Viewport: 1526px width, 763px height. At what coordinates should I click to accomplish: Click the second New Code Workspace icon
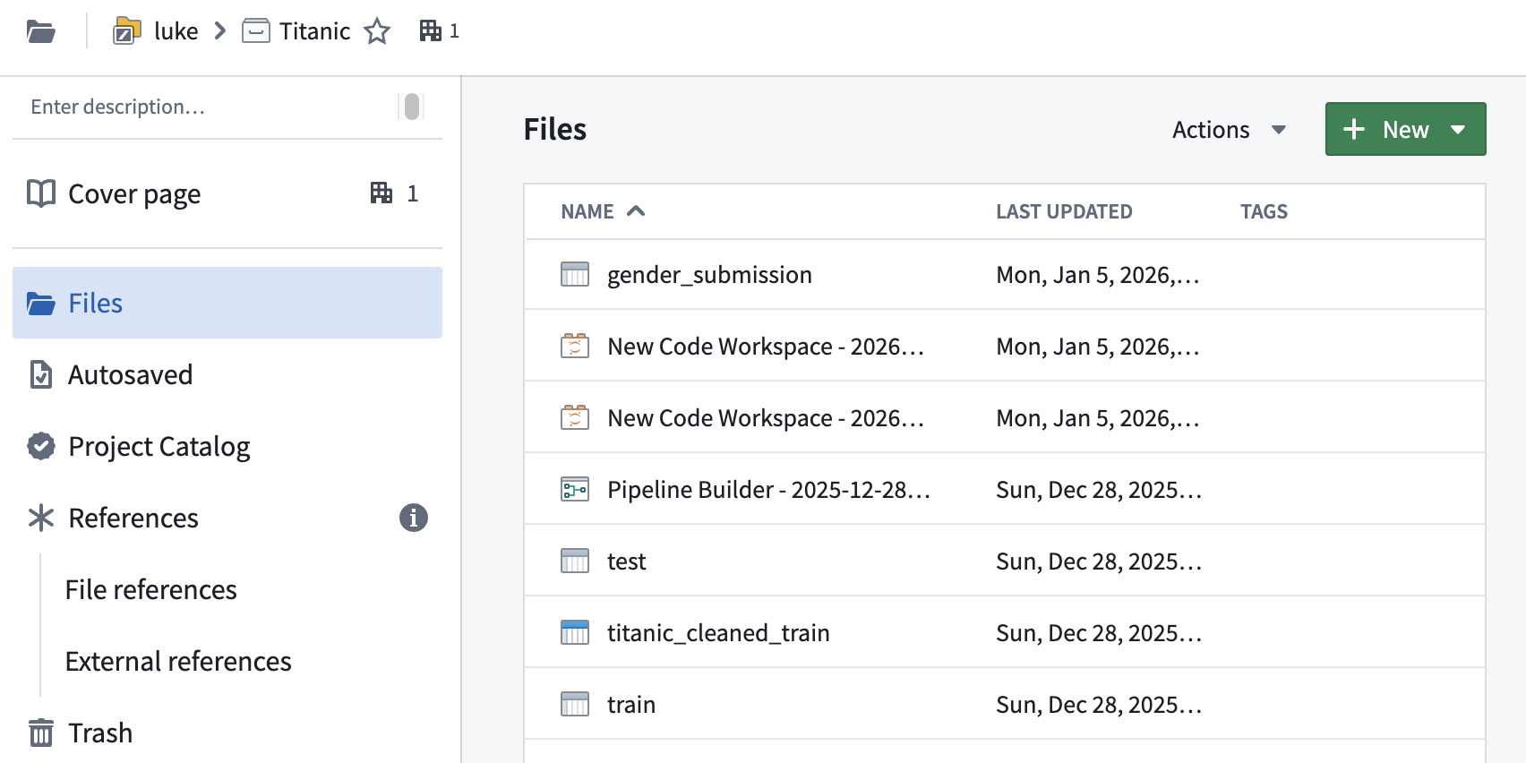pyautogui.click(x=575, y=417)
